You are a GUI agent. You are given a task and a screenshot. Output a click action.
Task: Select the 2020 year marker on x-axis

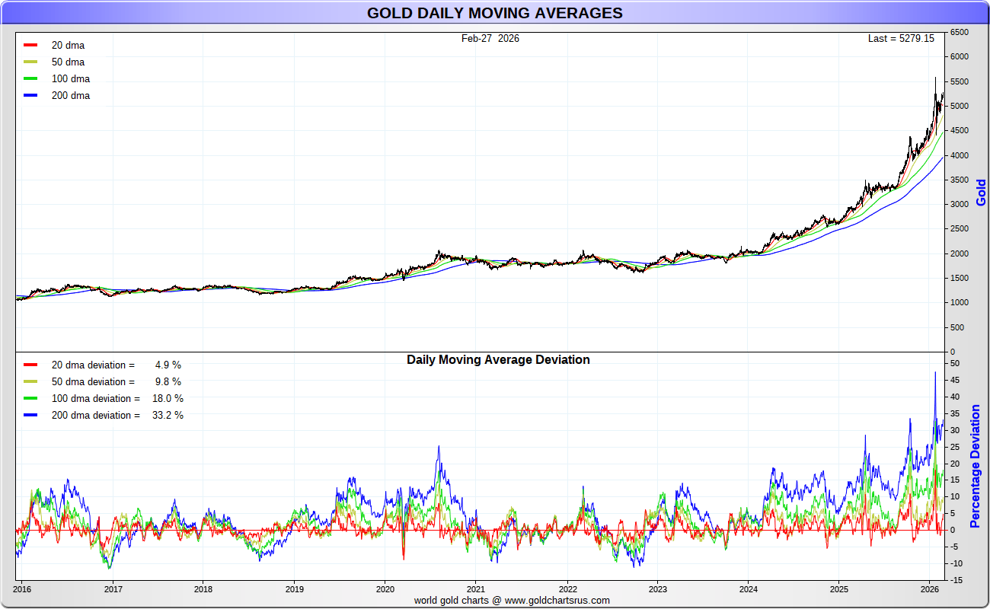(x=385, y=588)
